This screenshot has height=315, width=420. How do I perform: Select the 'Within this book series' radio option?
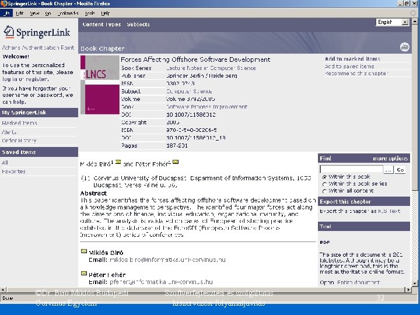click(325, 184)
